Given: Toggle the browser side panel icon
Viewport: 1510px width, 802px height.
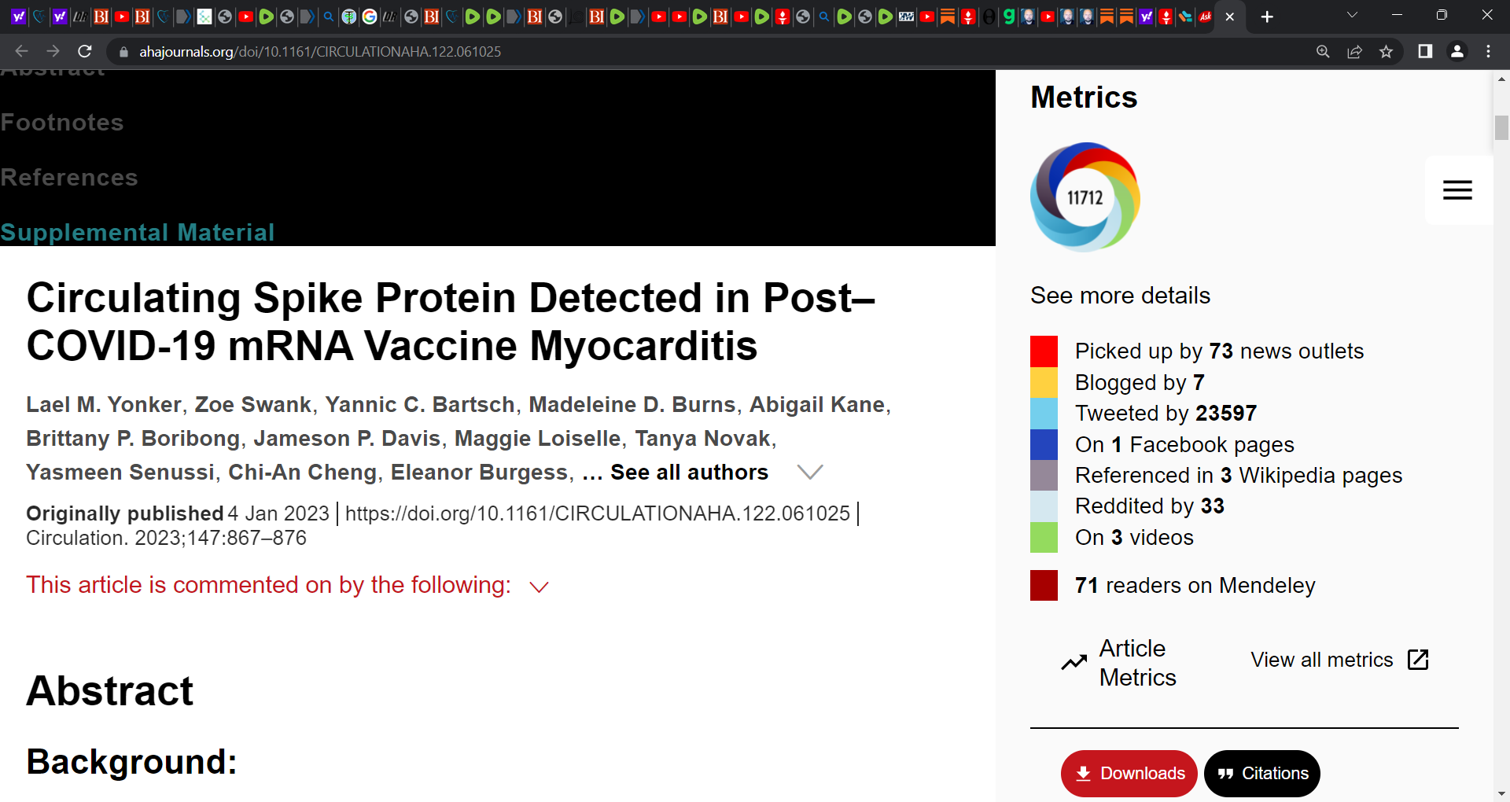Looking at the screenshot, I should [x=1425, y=52].
